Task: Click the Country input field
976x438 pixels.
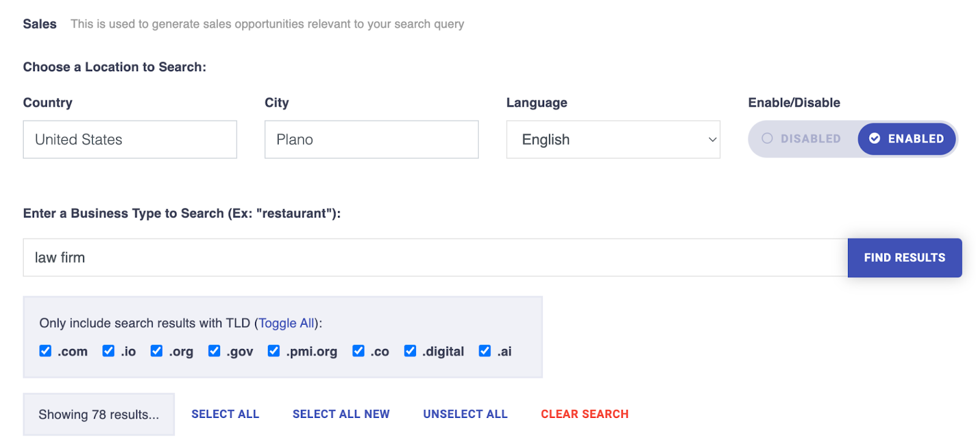Action: [x=129, y=140]
